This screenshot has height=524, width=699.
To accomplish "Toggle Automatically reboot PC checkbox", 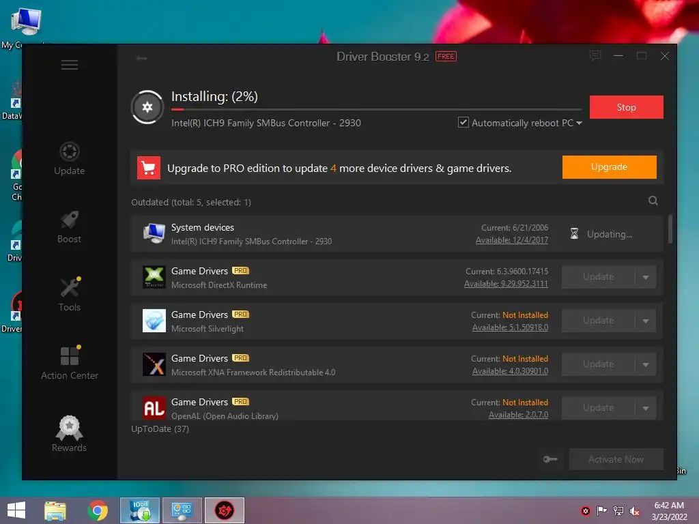I will click(x=463, y=123).
